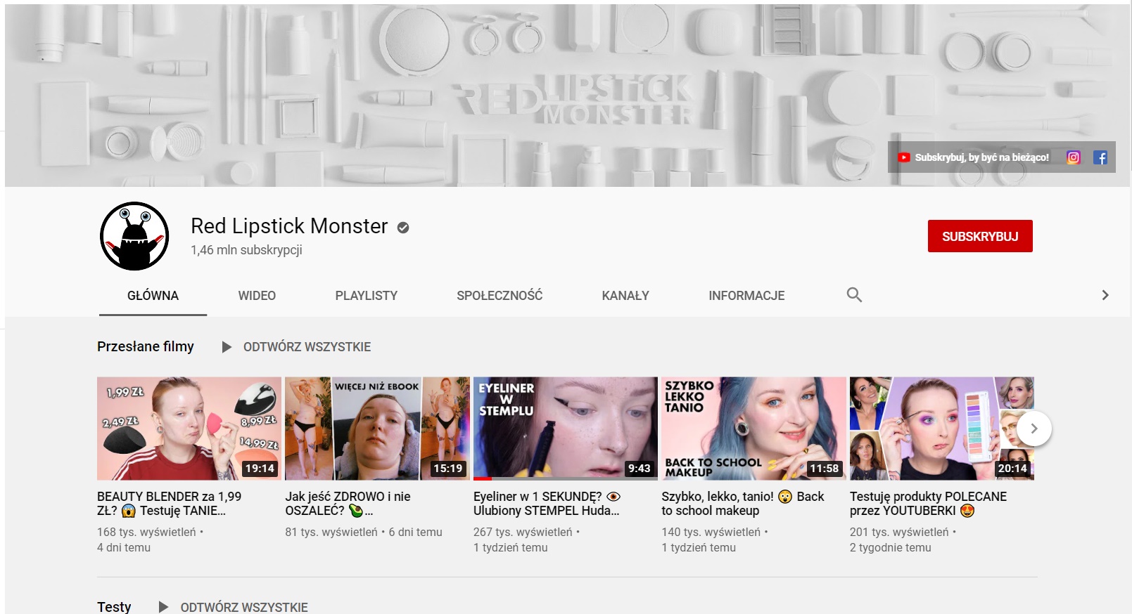Viewport: 1132px width, 614px height.
Task: Switch to the WIDEO tab
Action: tap(257, 296)
